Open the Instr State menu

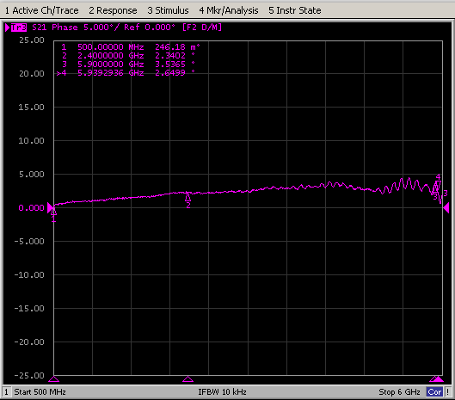click(295, 10)
